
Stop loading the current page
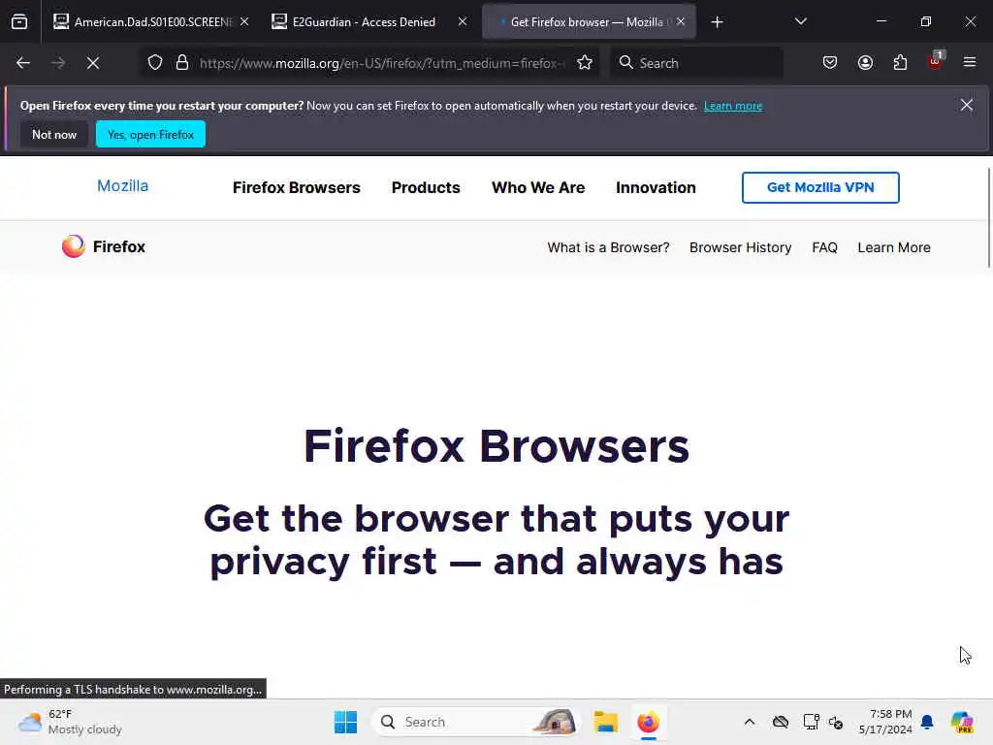tap(93, 63)
